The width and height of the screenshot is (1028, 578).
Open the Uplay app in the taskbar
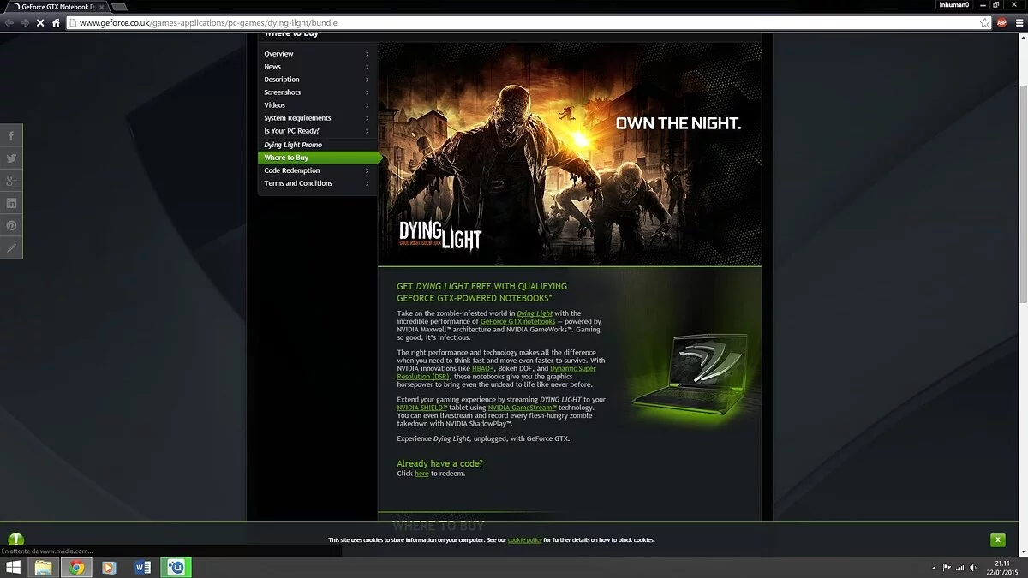pyautogui.click(x=176, y=568)
